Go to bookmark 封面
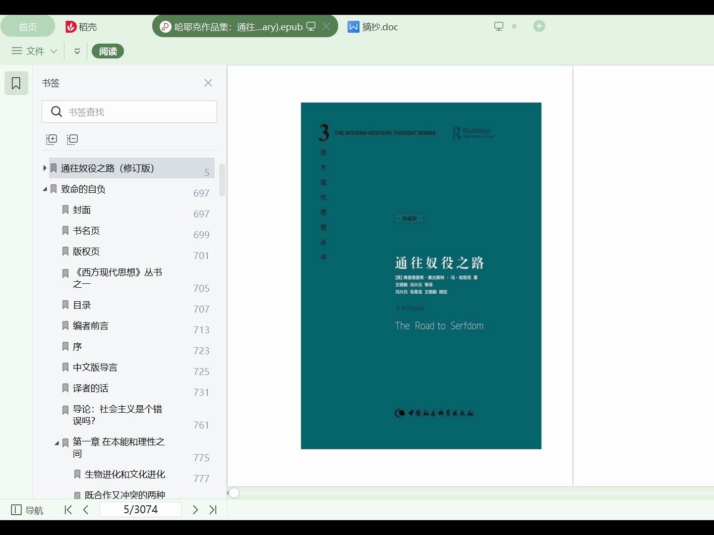 pyautogui.click(x=82, y=210)
